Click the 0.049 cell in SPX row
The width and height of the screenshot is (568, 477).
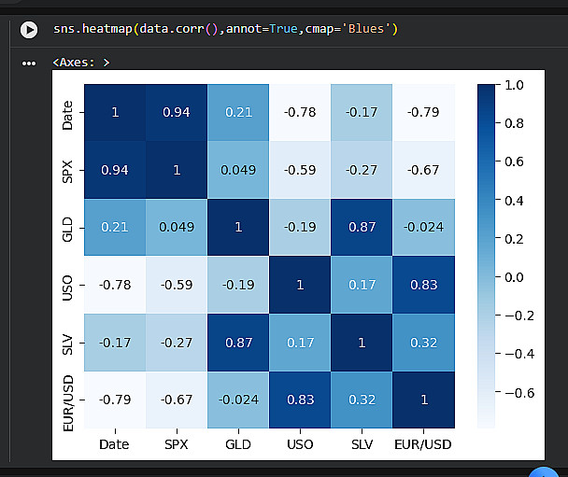[x=238, y=170]
